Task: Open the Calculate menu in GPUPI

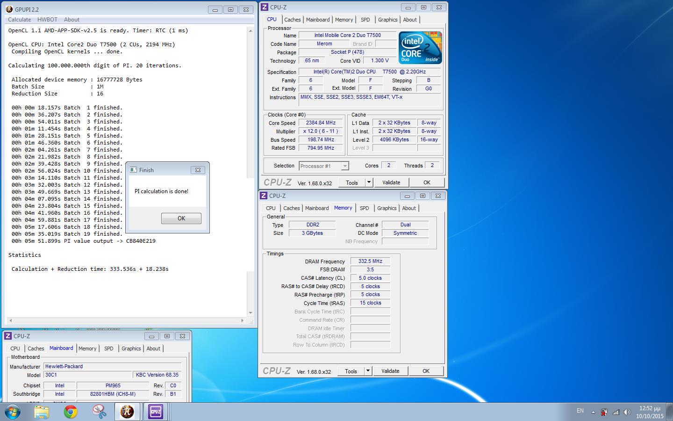Action: pos(19,20)
